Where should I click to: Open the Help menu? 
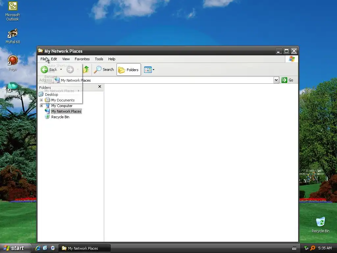pyautogui.click(x=112, y=59)
